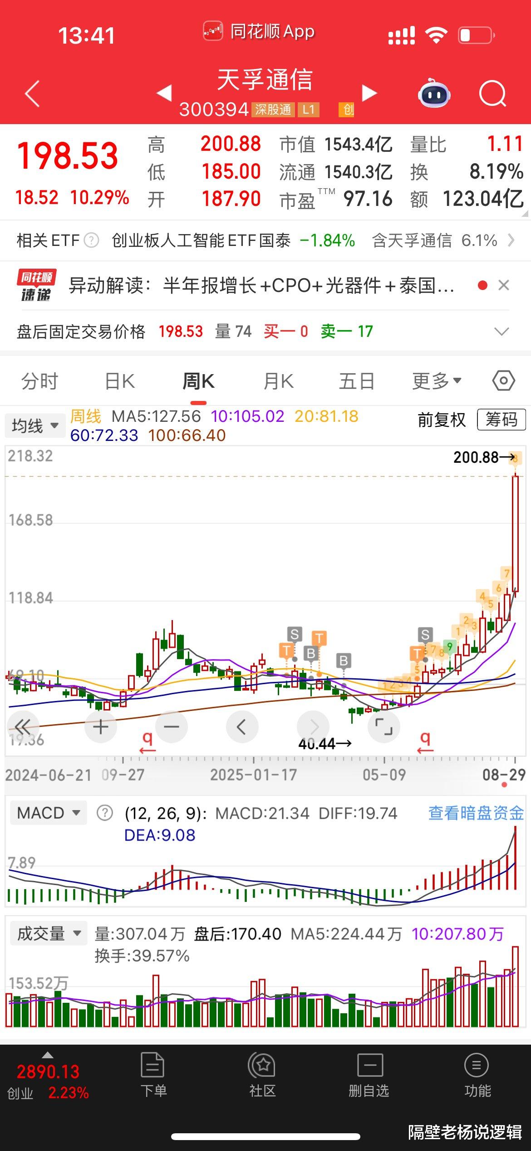This screenshot has height=1151, width=531.
Task: Open the 更多 dropdown
Action: pos(437,381)
